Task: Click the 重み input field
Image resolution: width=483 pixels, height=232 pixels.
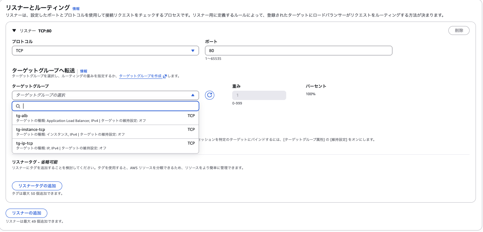Action: click(x=259, y=95)
